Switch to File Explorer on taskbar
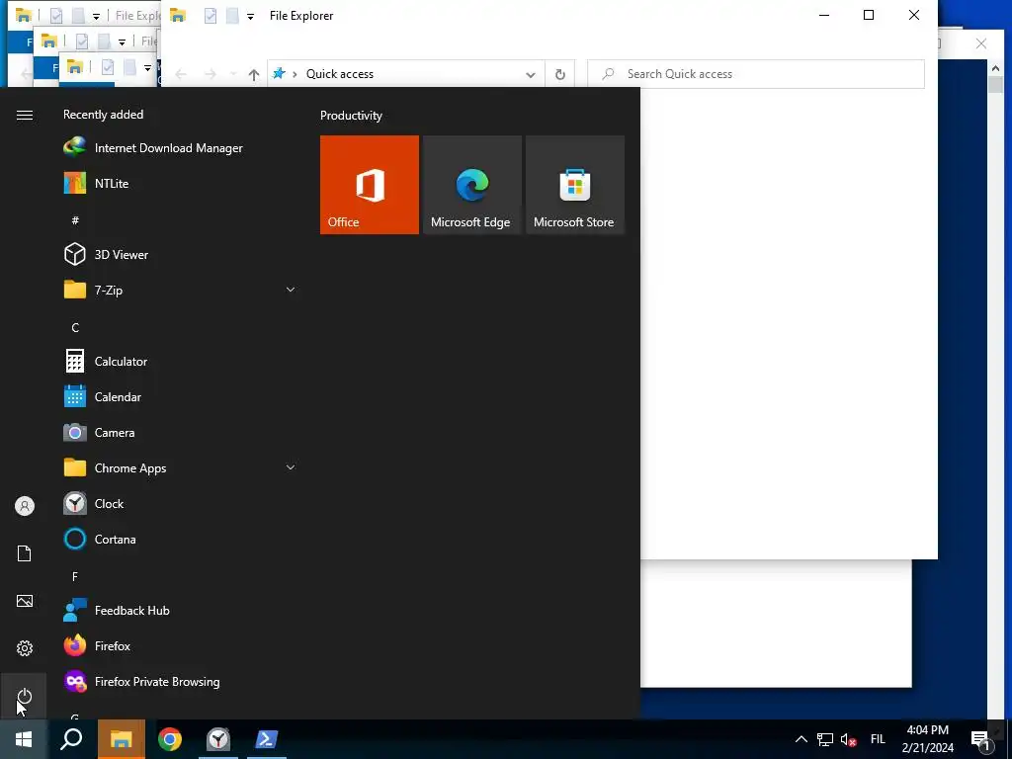 coord(122,739)
